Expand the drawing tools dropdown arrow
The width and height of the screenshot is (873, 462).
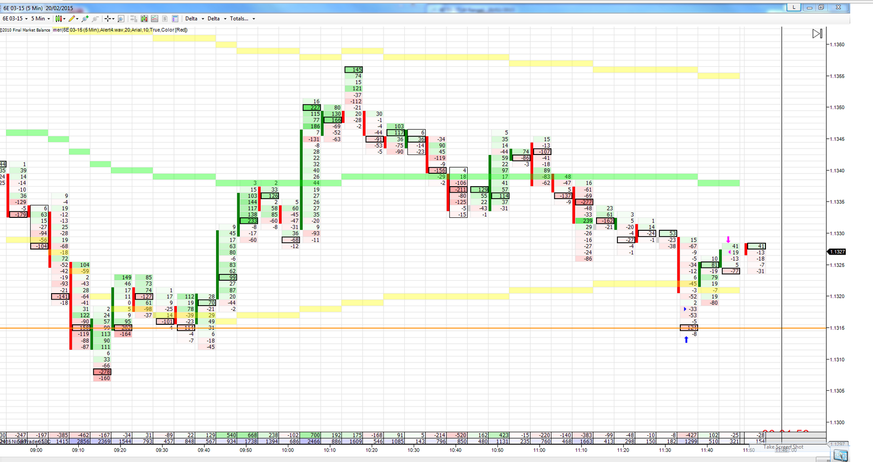77,19
